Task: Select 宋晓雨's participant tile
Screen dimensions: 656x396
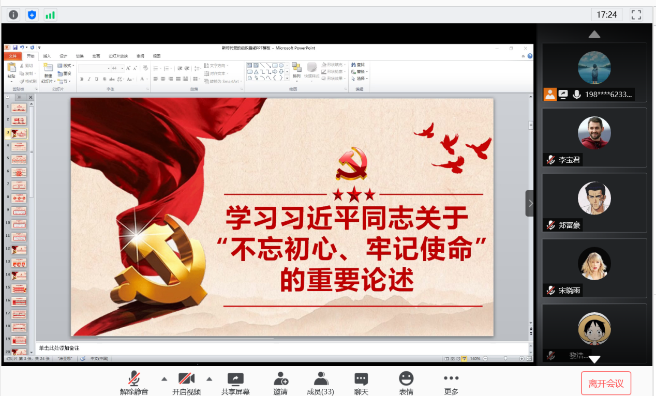Action: point(594,268)
